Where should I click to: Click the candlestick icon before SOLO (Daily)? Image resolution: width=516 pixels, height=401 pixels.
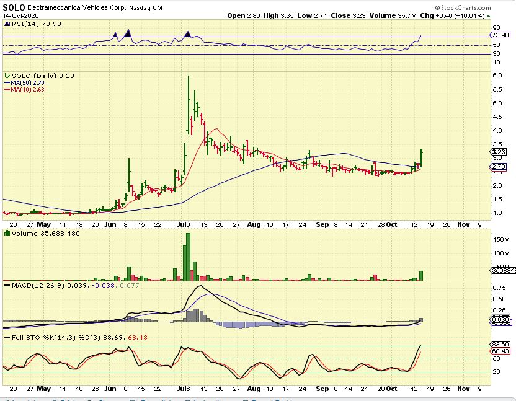click(x=7, y=76)
